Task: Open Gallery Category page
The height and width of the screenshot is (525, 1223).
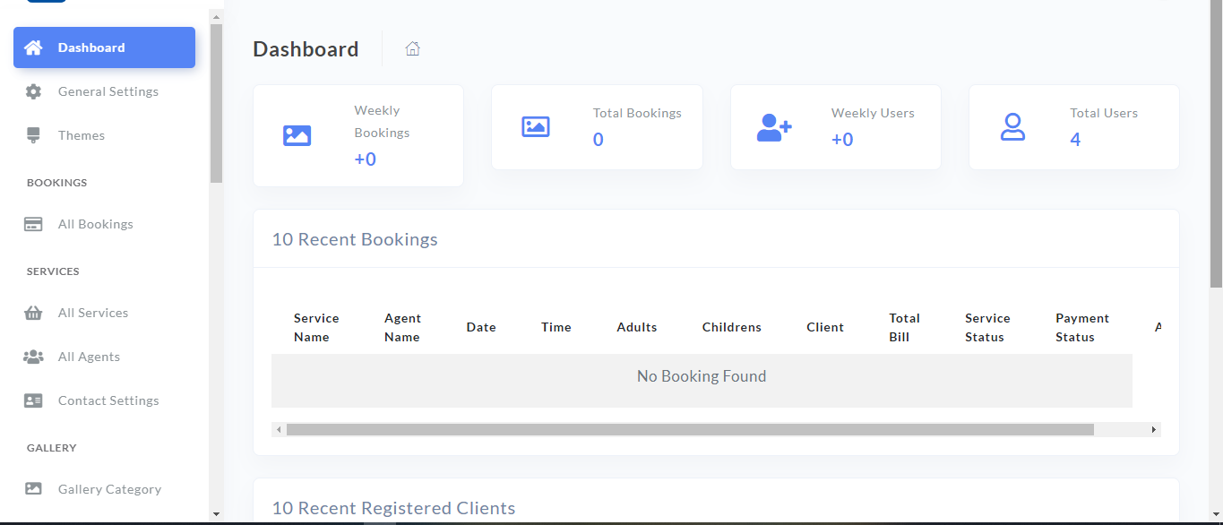Action: pyautogui.click(x=109, y=489)
